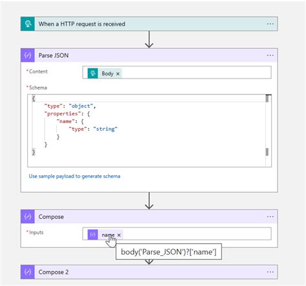Open the ellipsis menu on Compose 2
This screenshot has width=306, height=286.
tap(270, 272)
